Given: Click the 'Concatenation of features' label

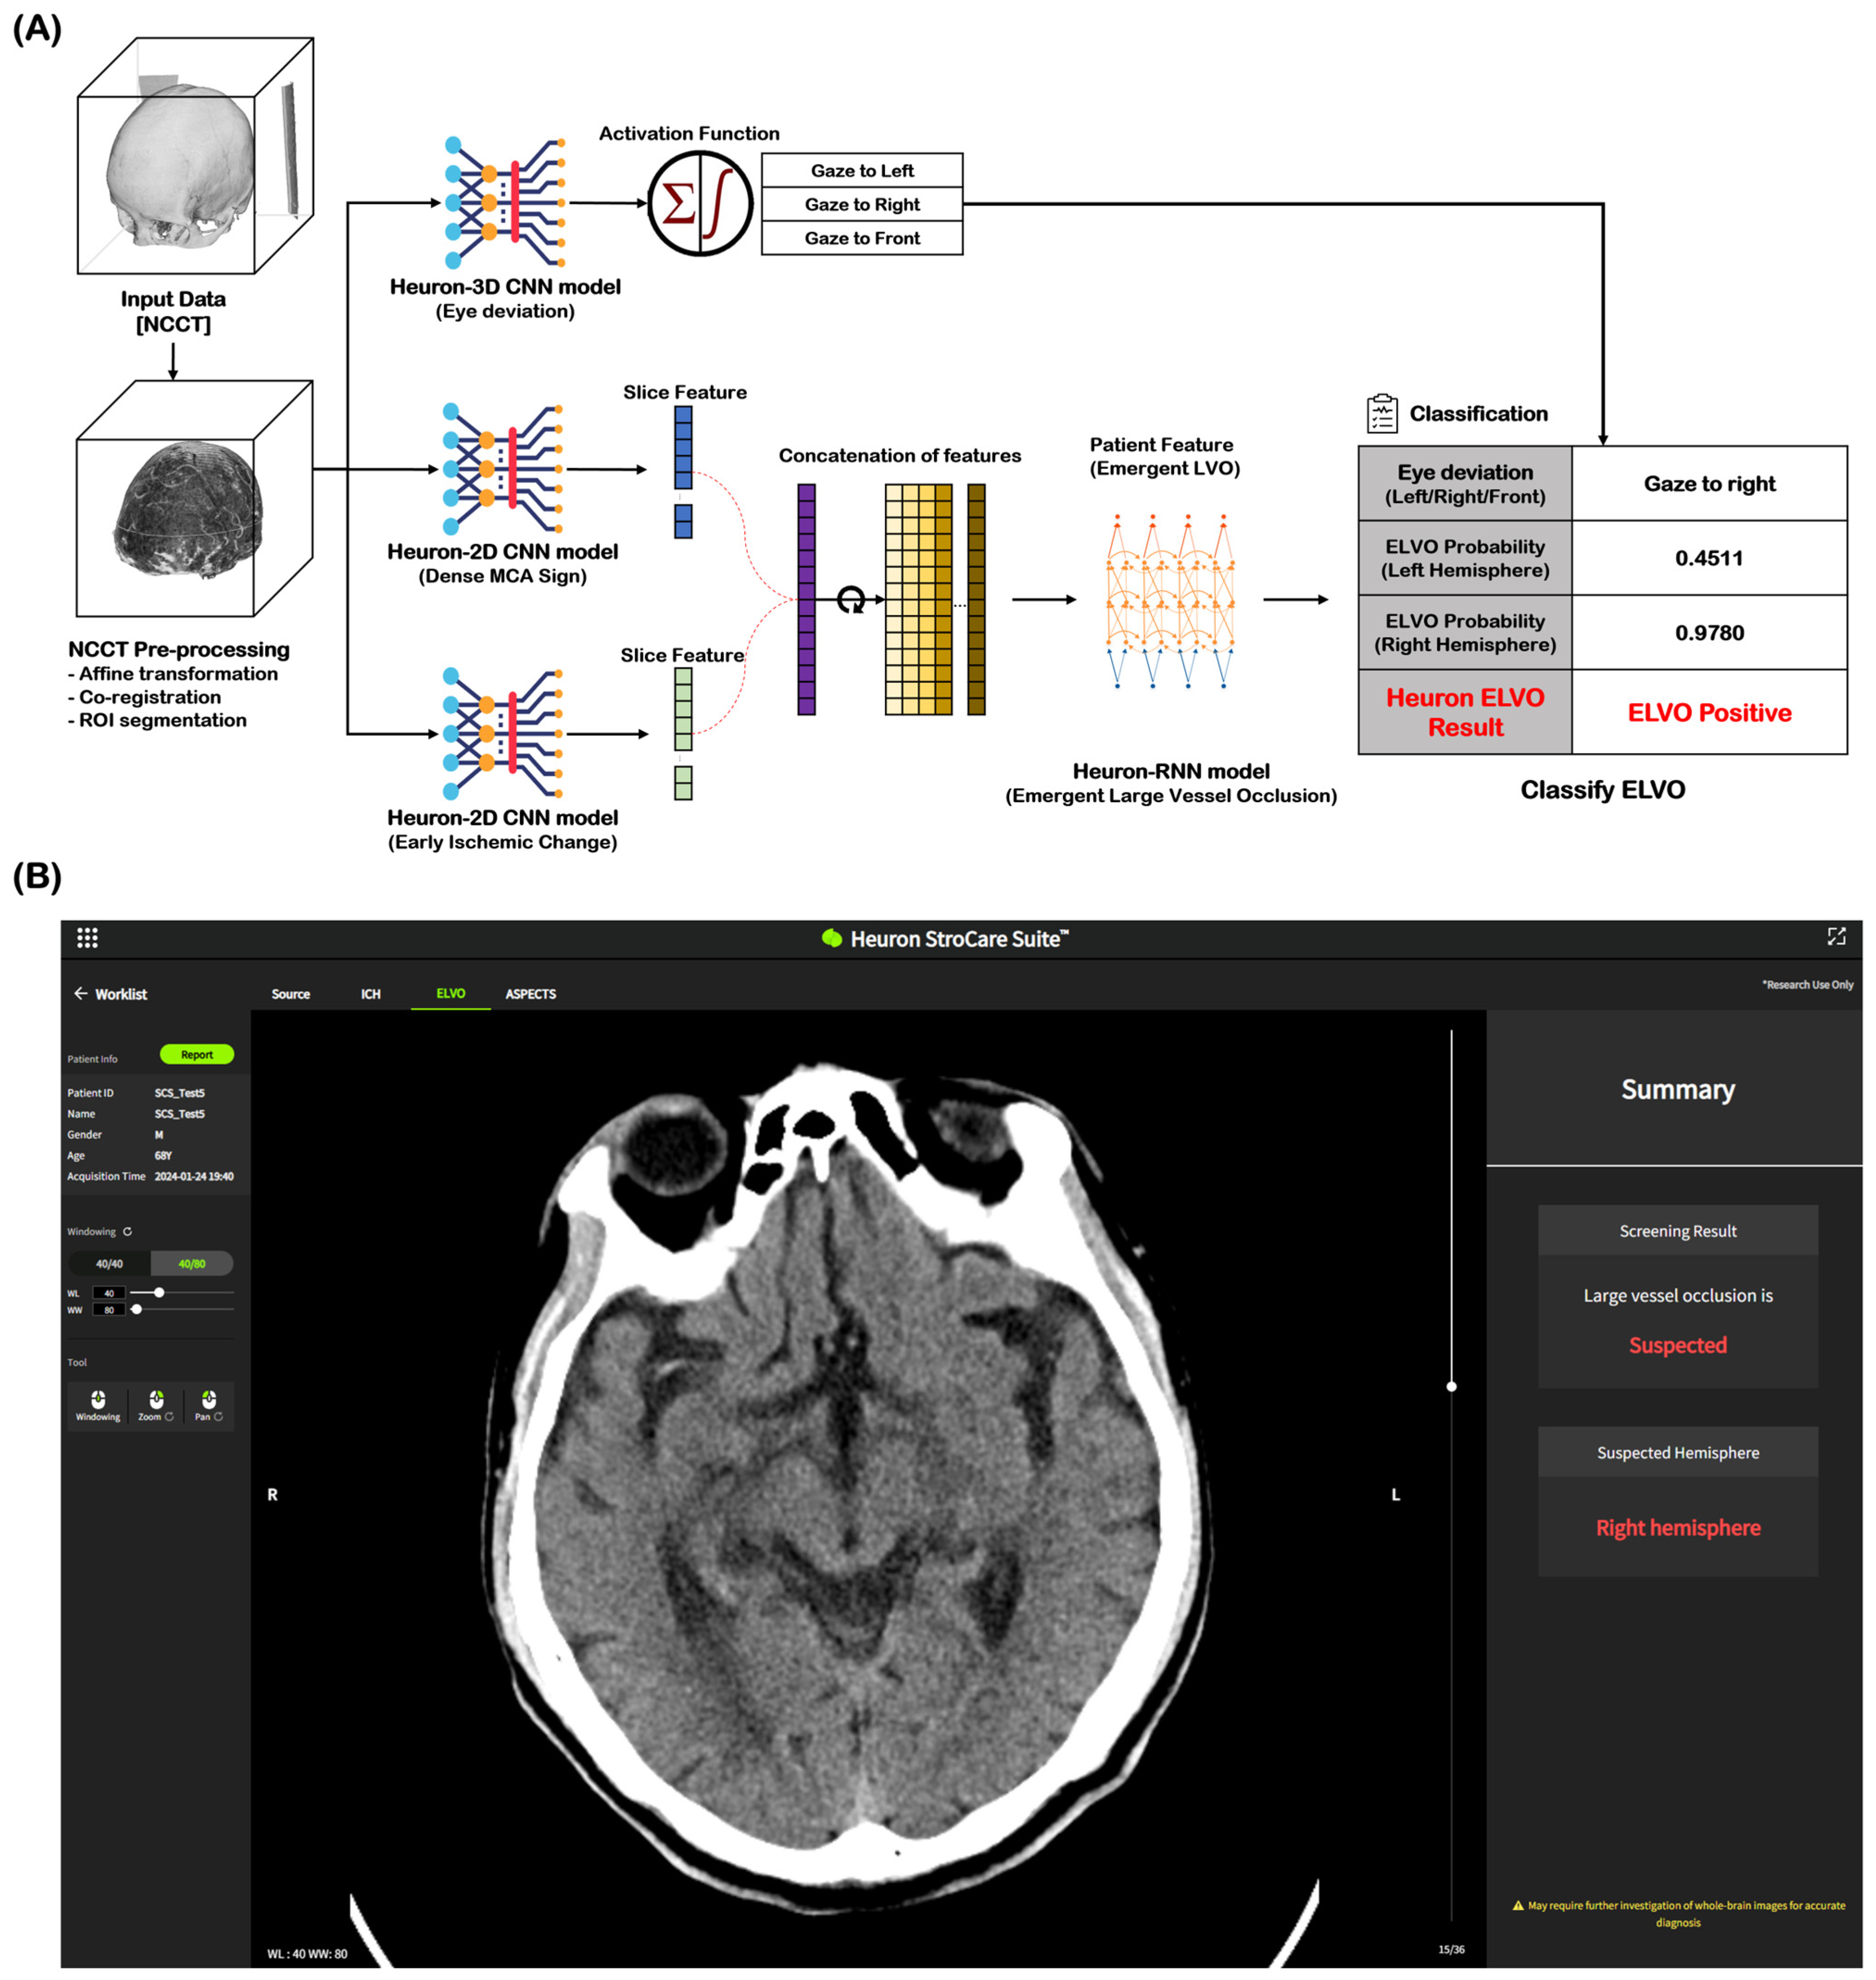Looking at the screenshot, I should pyautogui.click(x=900, y=456).
